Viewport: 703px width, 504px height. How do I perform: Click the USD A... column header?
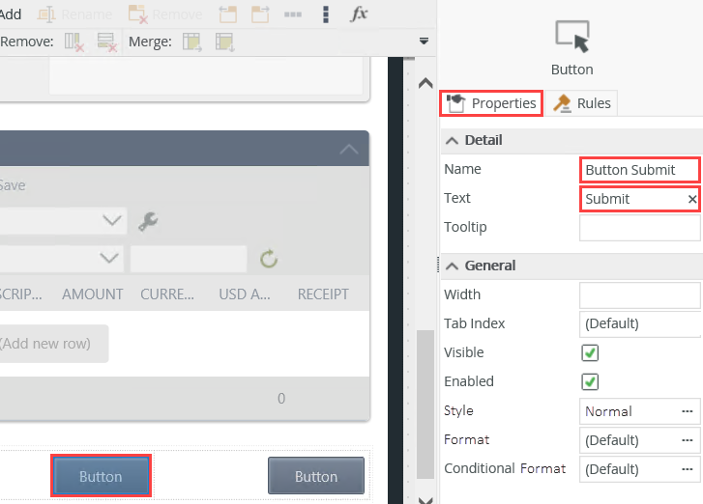pyautogui.click(x=245, y=294)
